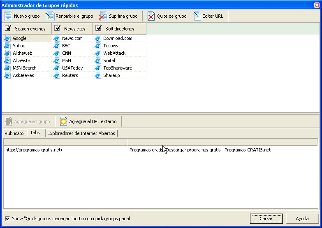This screenshot has width=322, height=228.
Task: Click the IE icon beside MSN news entry
Action: [x=57, y=60]
